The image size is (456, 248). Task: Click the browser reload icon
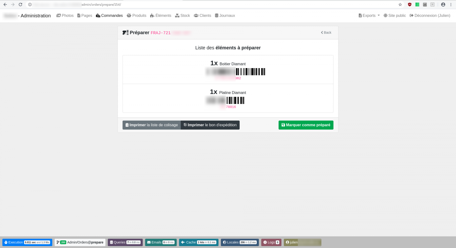click(x=20, y=4)
